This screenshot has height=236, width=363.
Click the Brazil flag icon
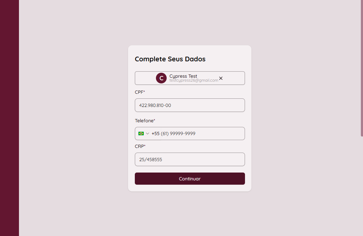click(x=141, y=133)
